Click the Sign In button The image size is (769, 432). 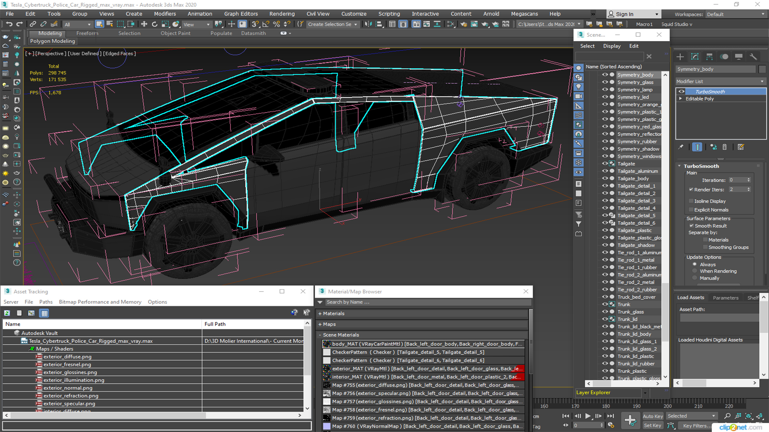633,14
